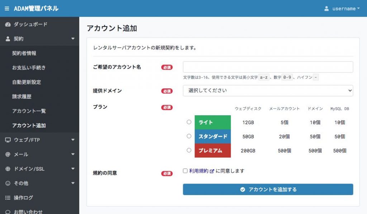Click the external link icon beside 利用規約
The width and height of the screenshot is (367, 214).
212,171
